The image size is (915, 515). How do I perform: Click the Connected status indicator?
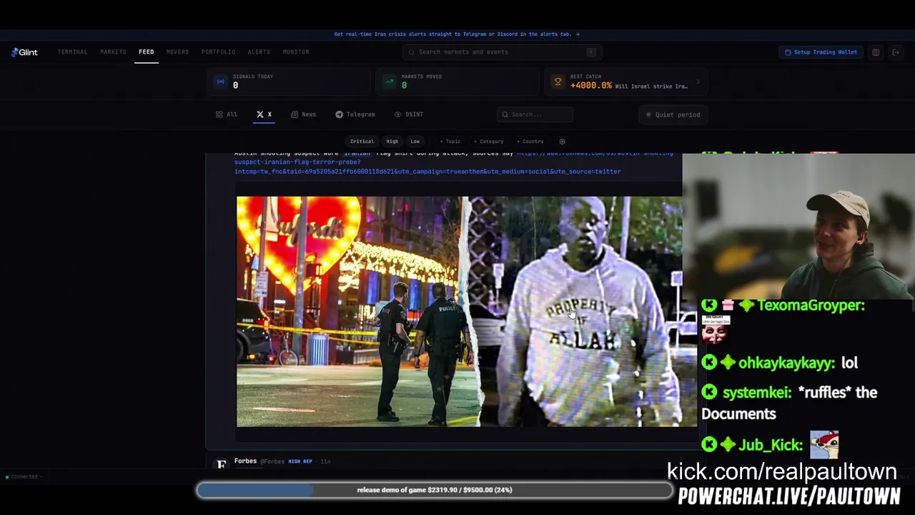(24, 477)
